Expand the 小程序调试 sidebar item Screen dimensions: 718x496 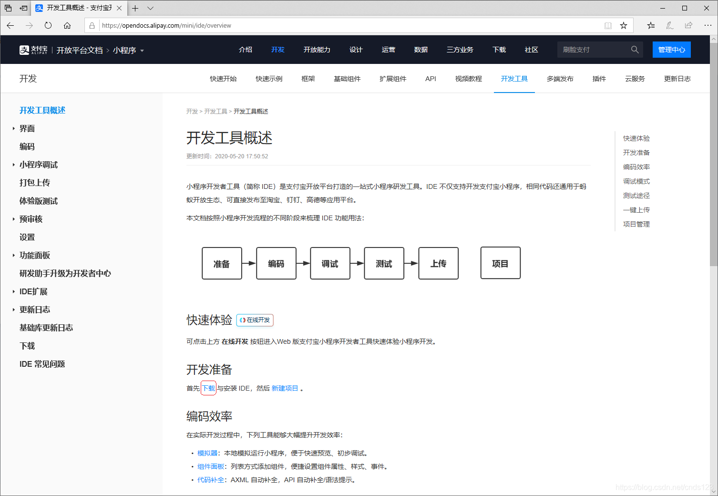coord(14,165)
